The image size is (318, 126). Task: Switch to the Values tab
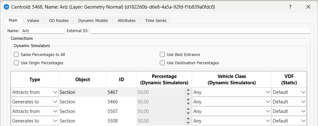pyautogui.click(x=33, y=20)
